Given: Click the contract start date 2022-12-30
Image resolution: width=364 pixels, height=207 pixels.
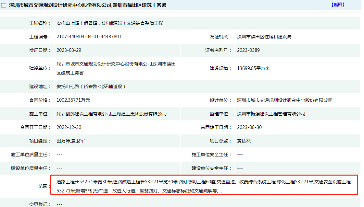Looking at the screenshot, I should click(x=69, y=127).
